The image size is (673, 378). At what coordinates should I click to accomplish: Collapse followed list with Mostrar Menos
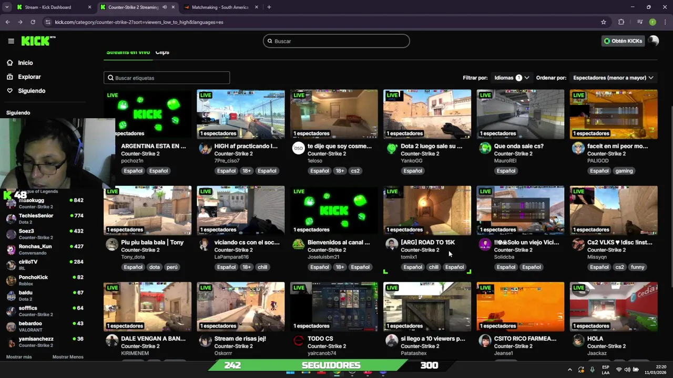point(68,357)
